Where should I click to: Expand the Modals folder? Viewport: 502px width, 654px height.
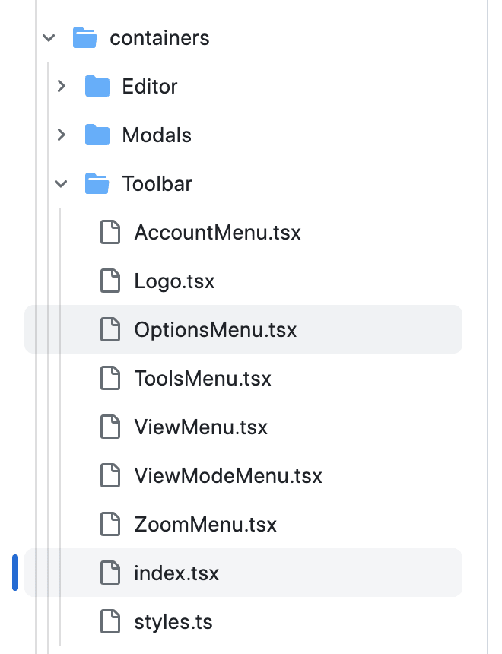click(62, 135)
